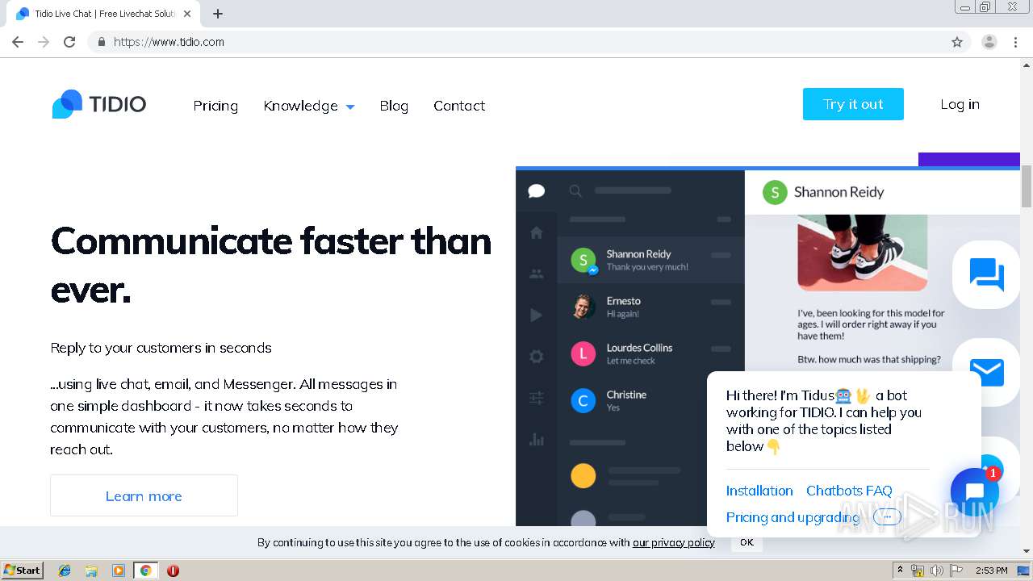Screen dimensions: 1033x581
Task: Click the Try it out button
Action: 853,104
